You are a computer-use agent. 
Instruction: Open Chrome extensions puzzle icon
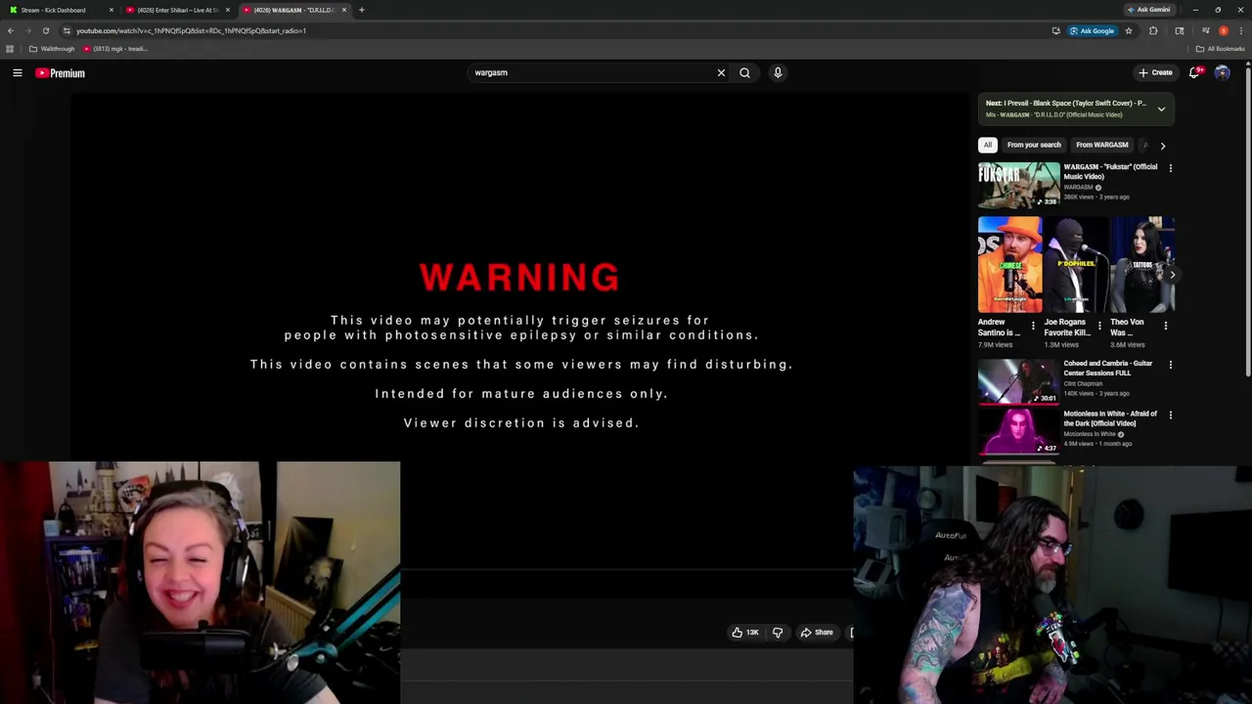(x=1153, y=30)
